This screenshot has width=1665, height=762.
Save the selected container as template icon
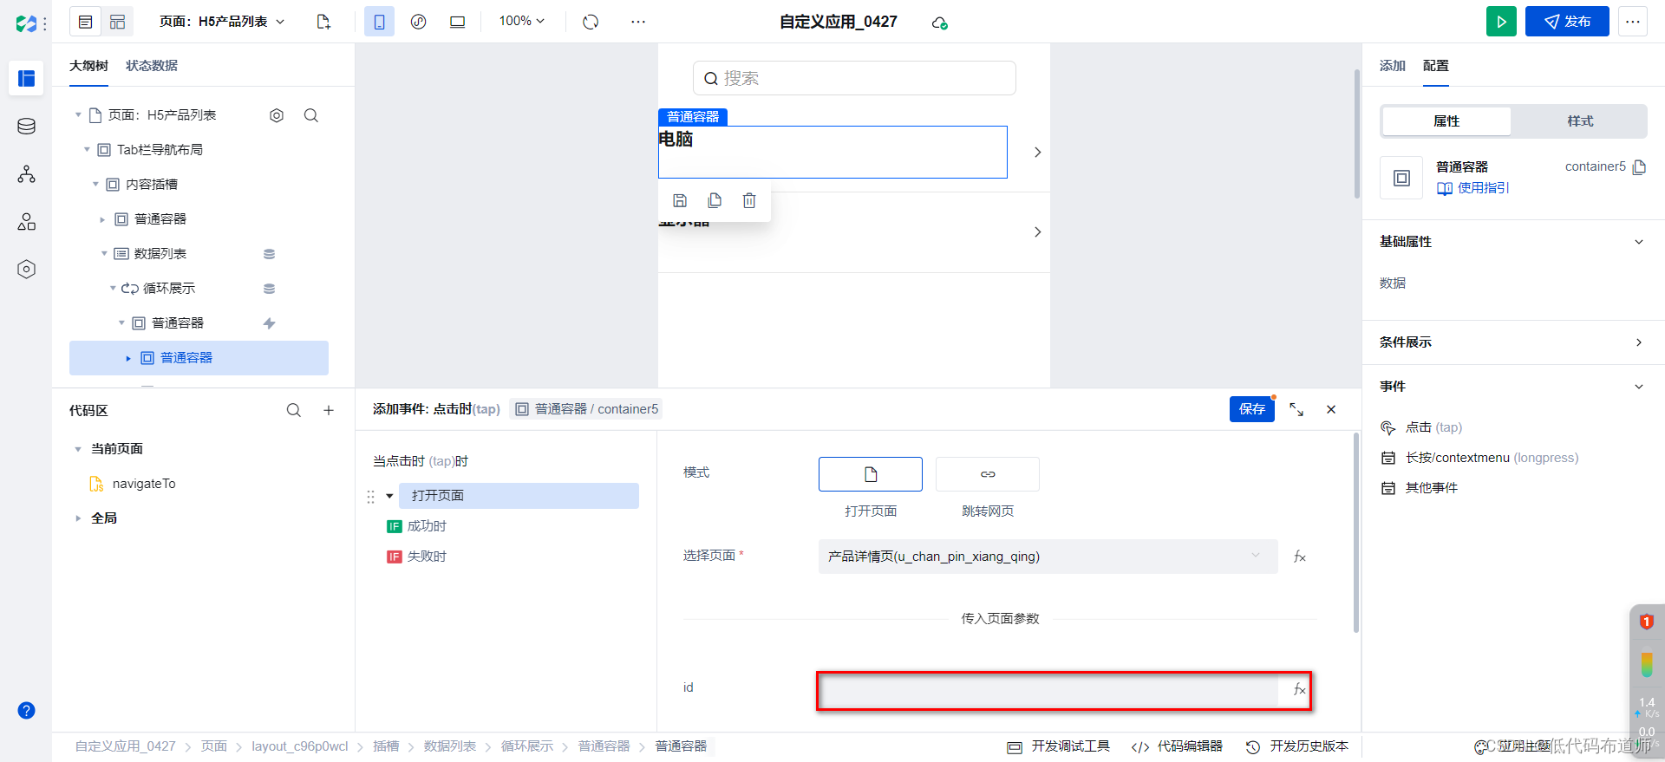[x=680, y=200]
